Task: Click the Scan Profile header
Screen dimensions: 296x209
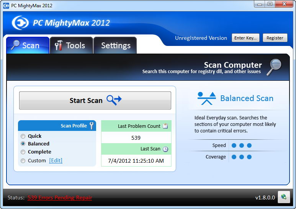Action: coord(57,126)
